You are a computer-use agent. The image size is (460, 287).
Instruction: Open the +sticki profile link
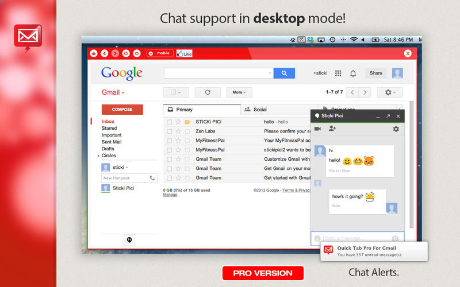pos(320,73)
